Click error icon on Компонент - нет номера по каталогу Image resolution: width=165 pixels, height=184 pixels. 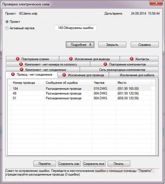[x=21, y=64]
